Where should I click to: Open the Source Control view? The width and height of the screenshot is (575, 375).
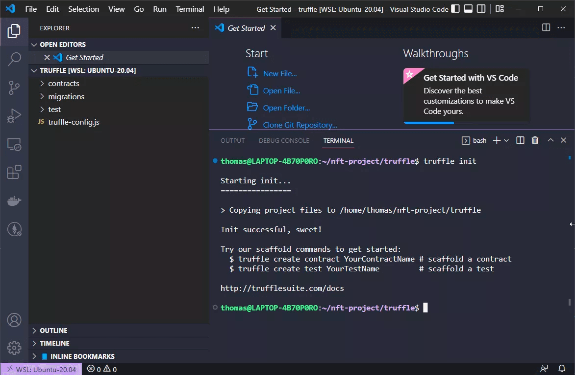pyautogui.click(x=14, y=88)
